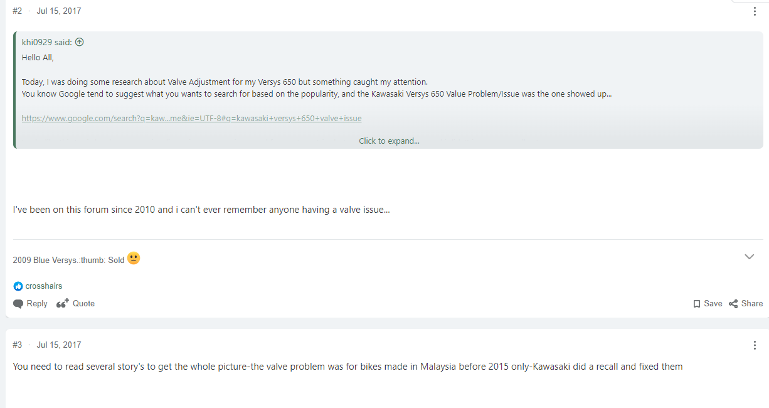Viewport: 769px width, 408px height.
Task: Click the sad face emoji in signature
Action: pos(134,258)
